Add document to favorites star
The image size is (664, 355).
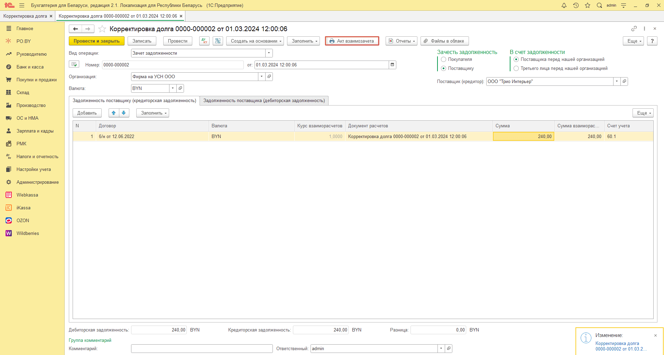102,29
